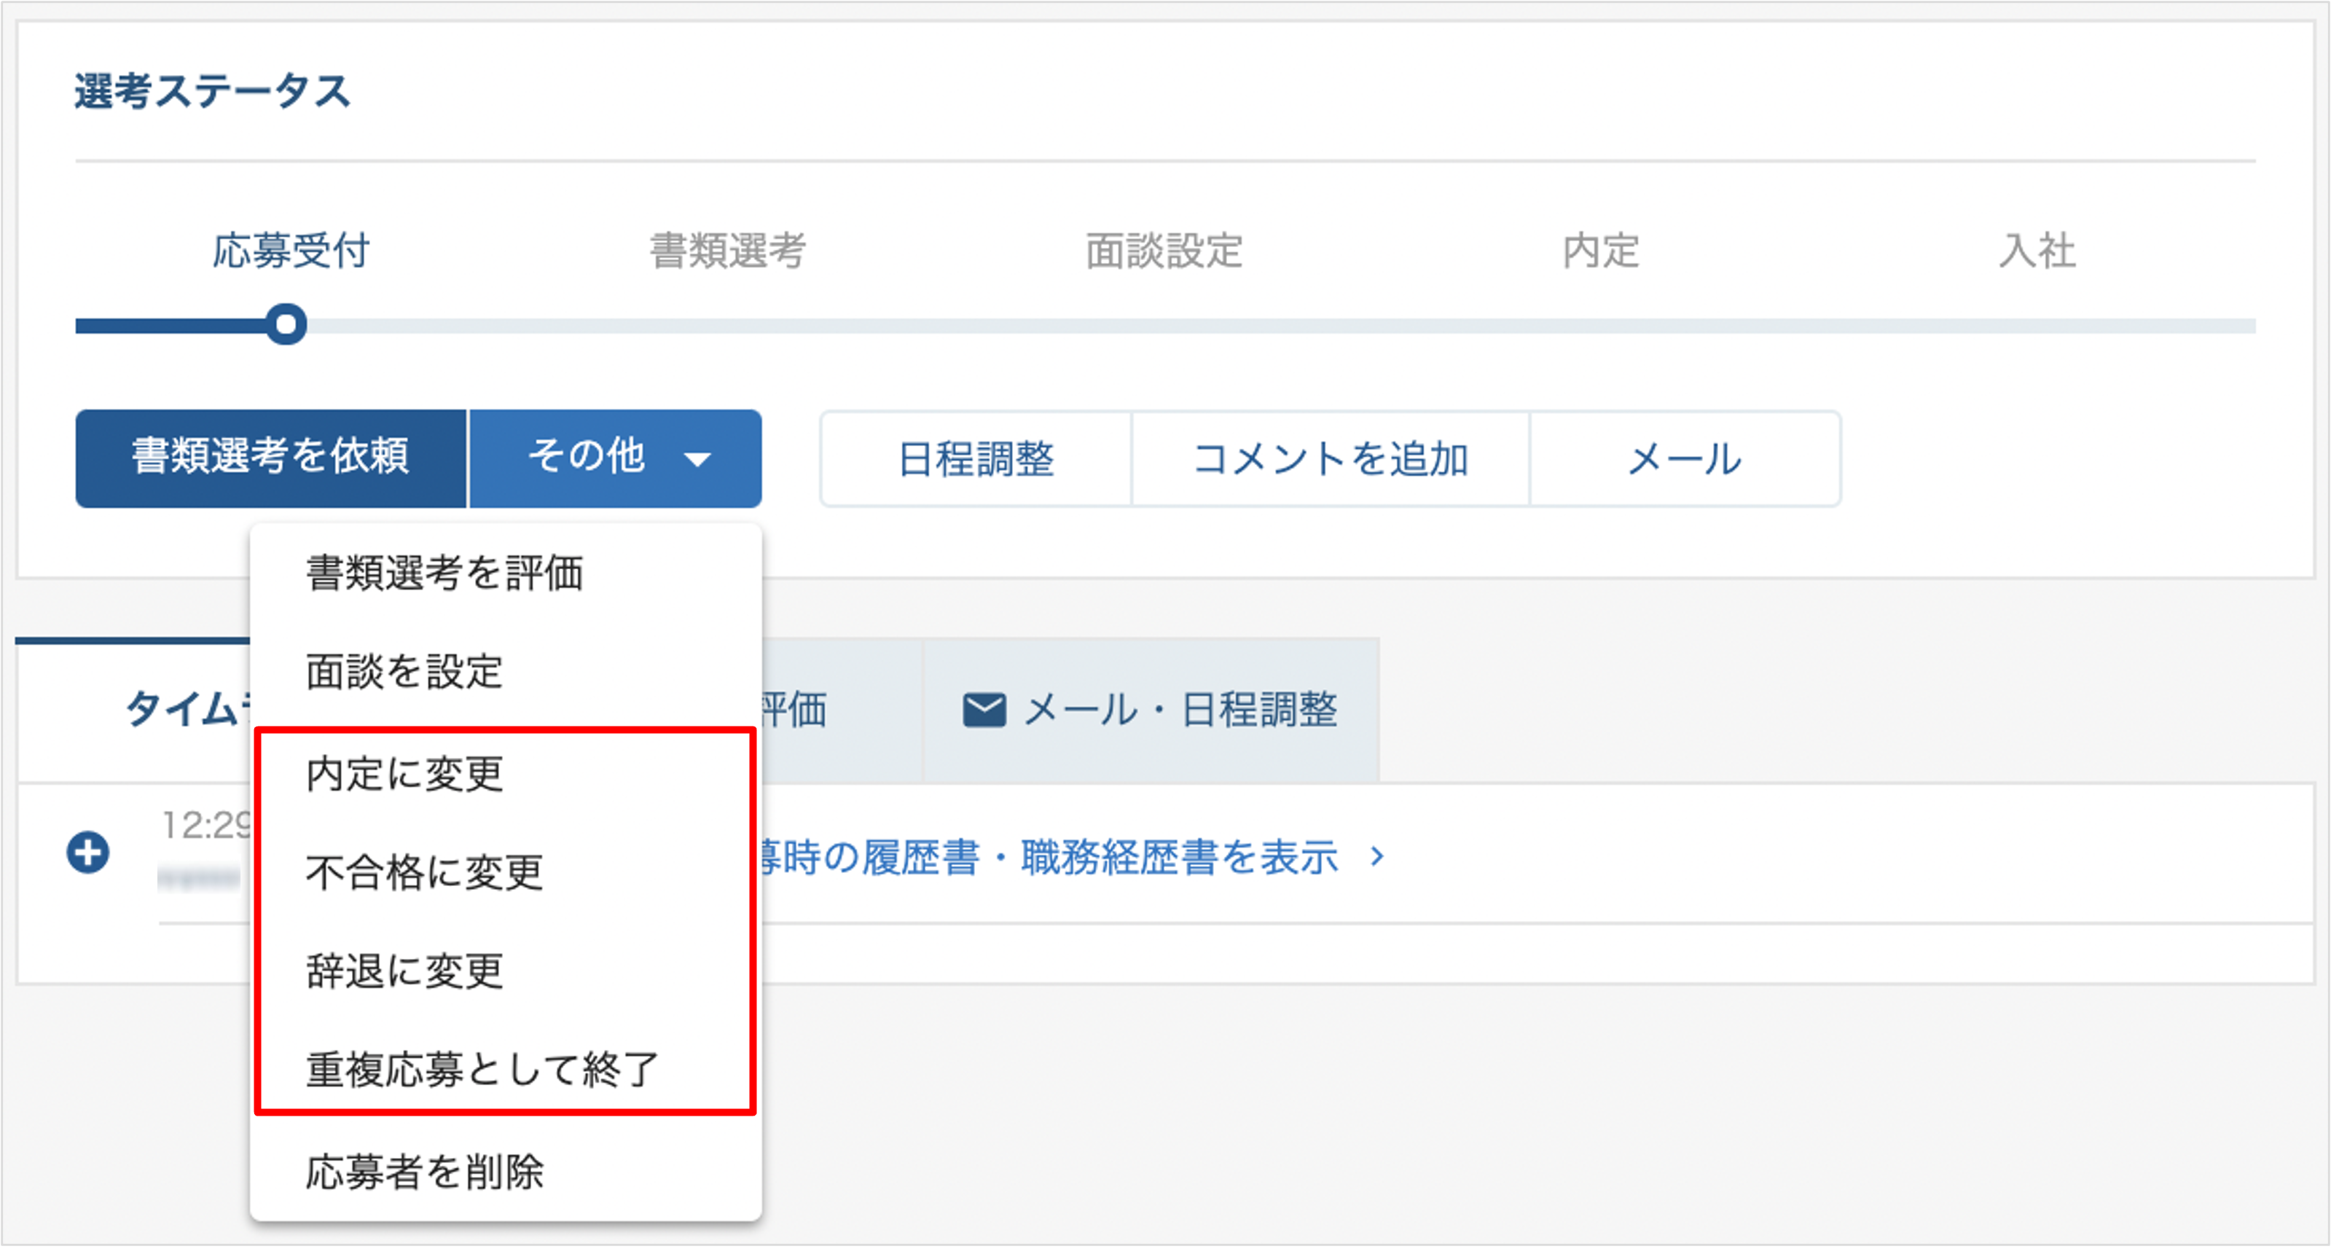Viewport: 2331px width, 1249px height.
Task: Click the 面談設定 stage label
Action: pyautogui.click(x=1164, y=251)
